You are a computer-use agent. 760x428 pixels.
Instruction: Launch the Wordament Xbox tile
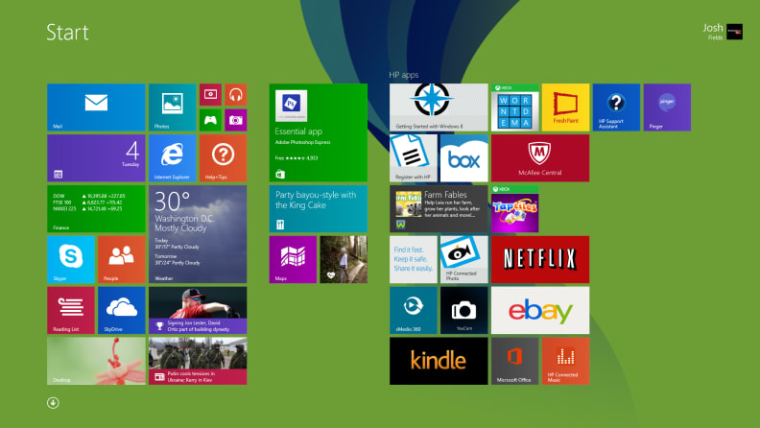[x=514, y=107]
